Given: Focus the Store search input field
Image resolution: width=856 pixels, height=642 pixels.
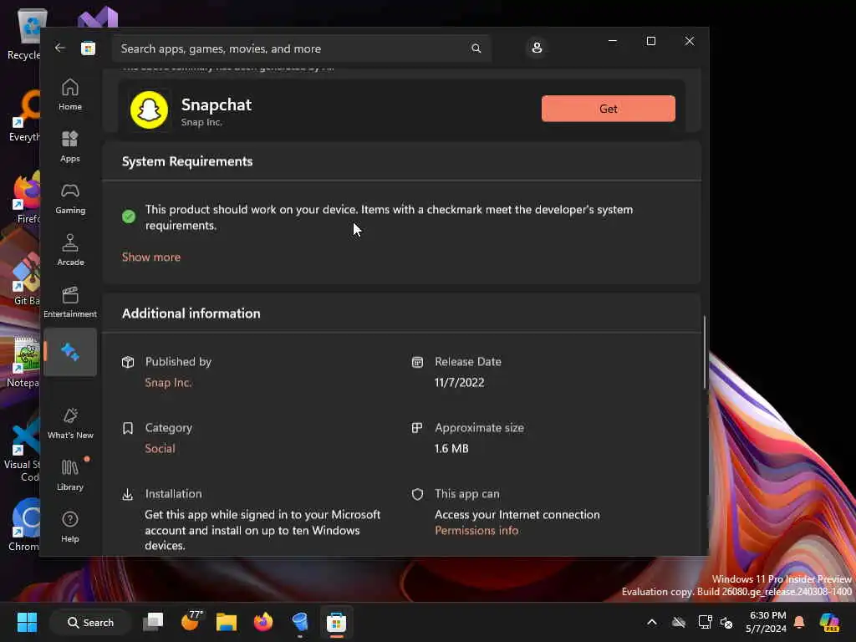Looking at the screenshot, I should [x=301, y=48].
